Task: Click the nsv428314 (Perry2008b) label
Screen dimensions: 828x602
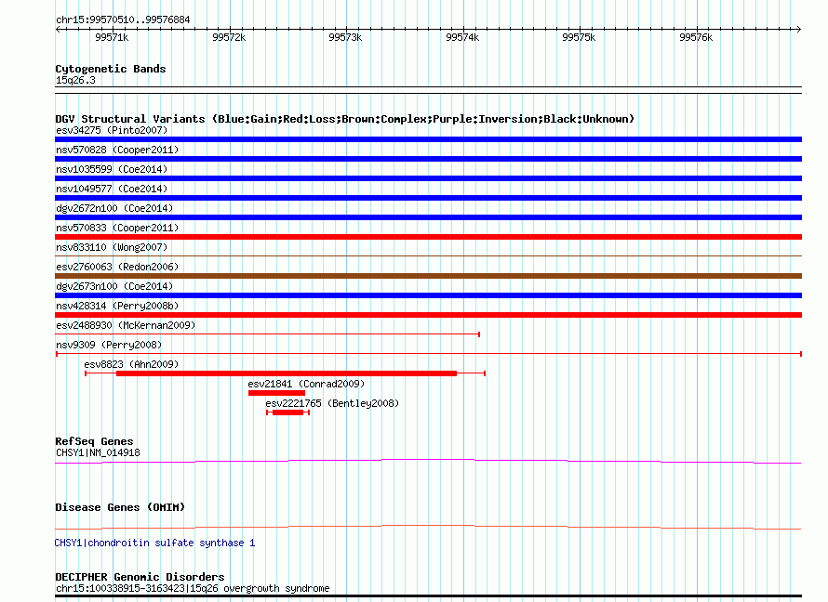Action: tap(117, 306)
